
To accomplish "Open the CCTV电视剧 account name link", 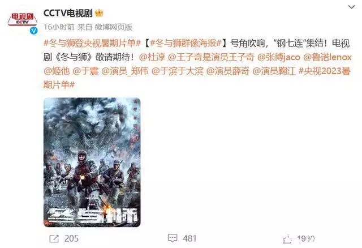I will coord(68,13).
